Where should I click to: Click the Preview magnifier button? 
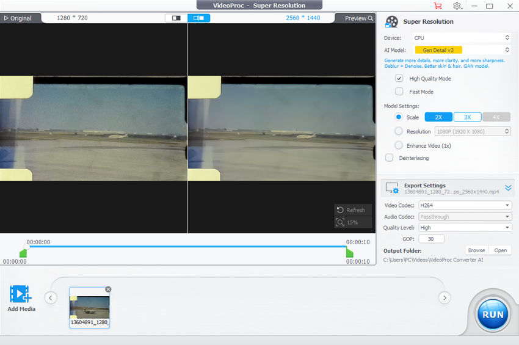359,18
